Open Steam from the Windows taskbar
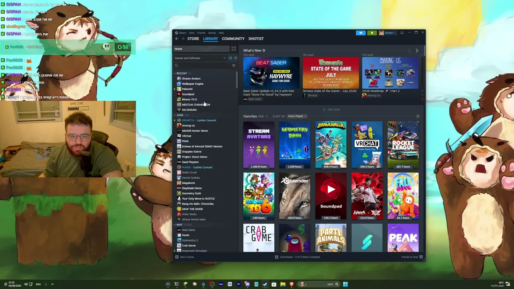 point(265,284)
